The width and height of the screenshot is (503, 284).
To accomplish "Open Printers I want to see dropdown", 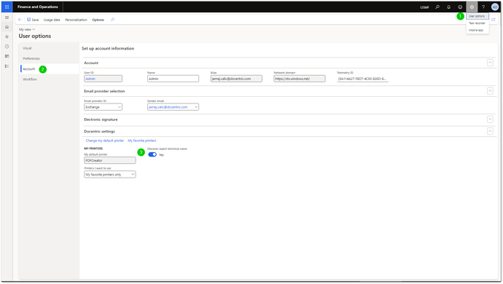I will (109, 174).
